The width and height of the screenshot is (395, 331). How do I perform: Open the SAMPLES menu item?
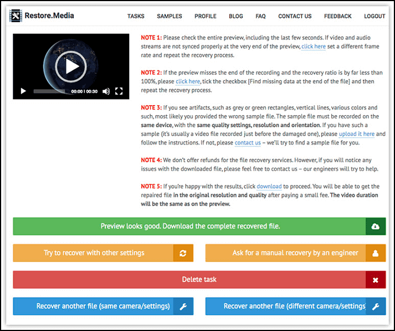tap(169, 16)
